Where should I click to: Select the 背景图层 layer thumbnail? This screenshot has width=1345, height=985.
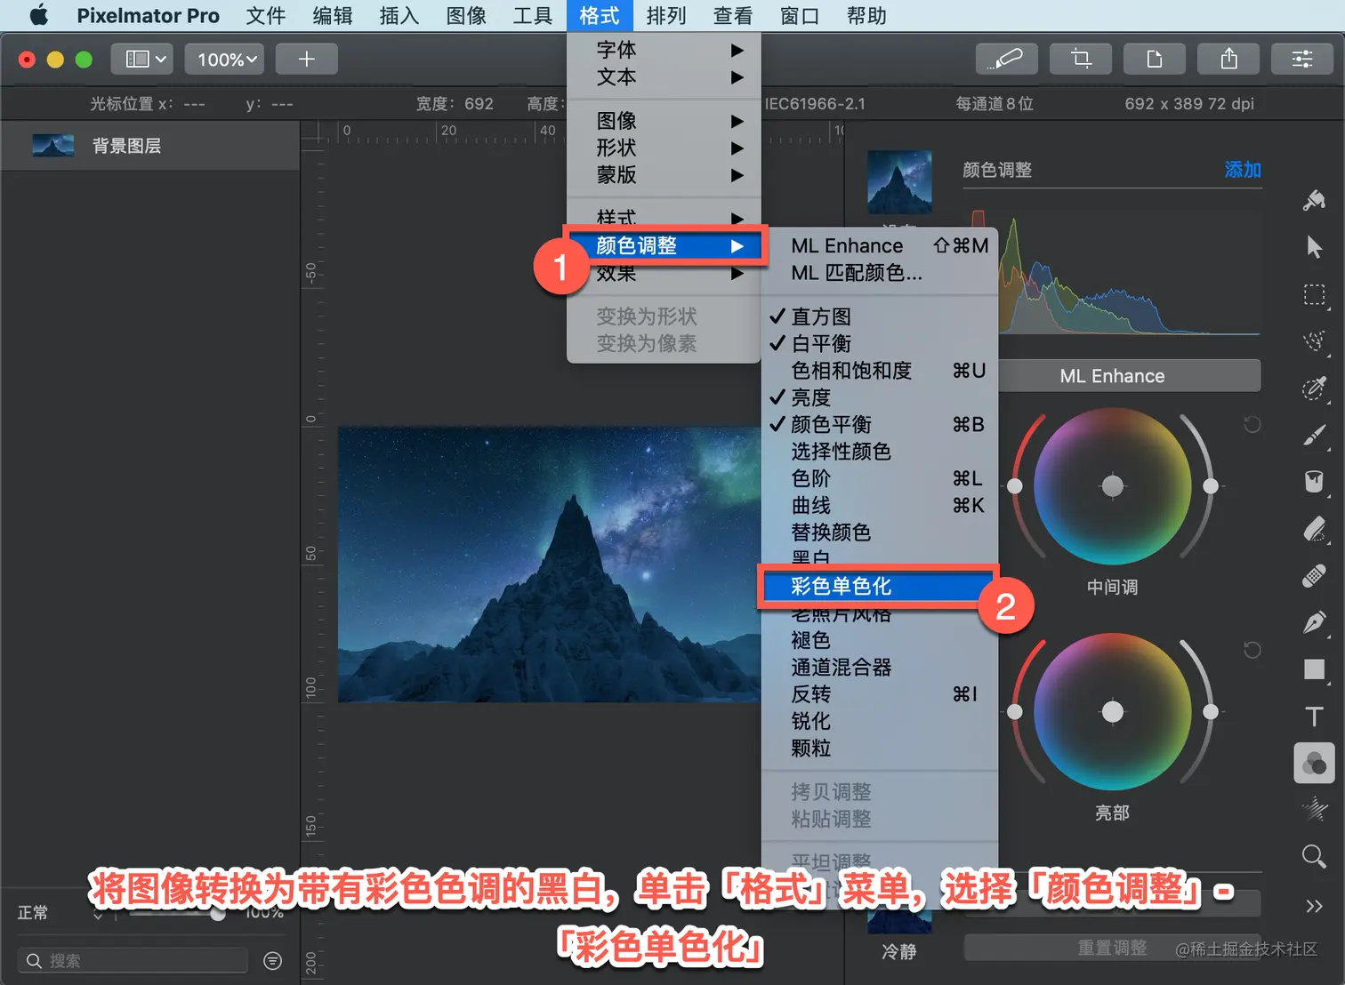tap(53, 145)
